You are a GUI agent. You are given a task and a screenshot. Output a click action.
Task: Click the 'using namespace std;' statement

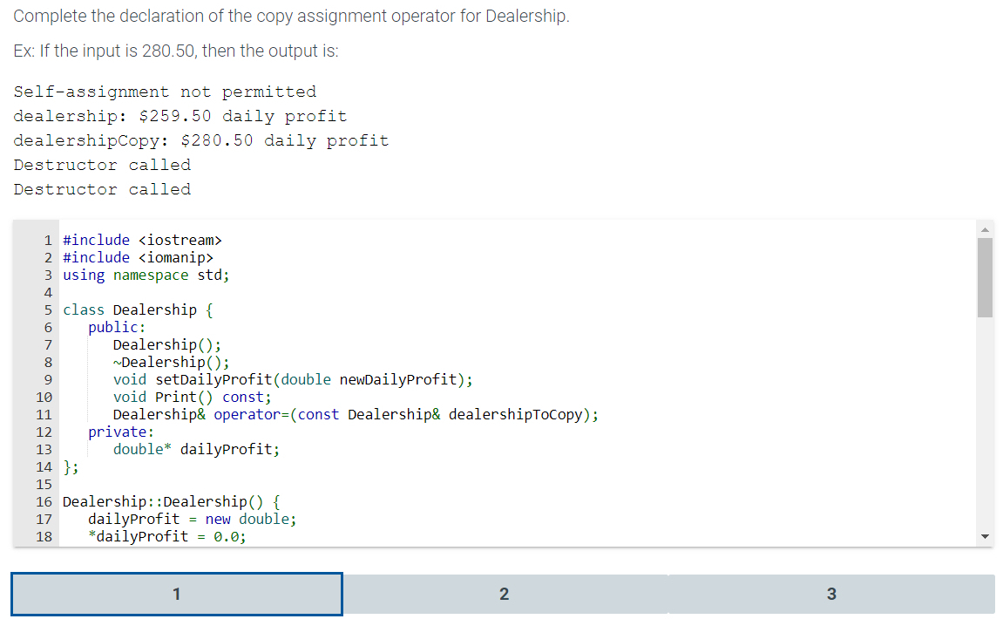click(x=144, y=275)
